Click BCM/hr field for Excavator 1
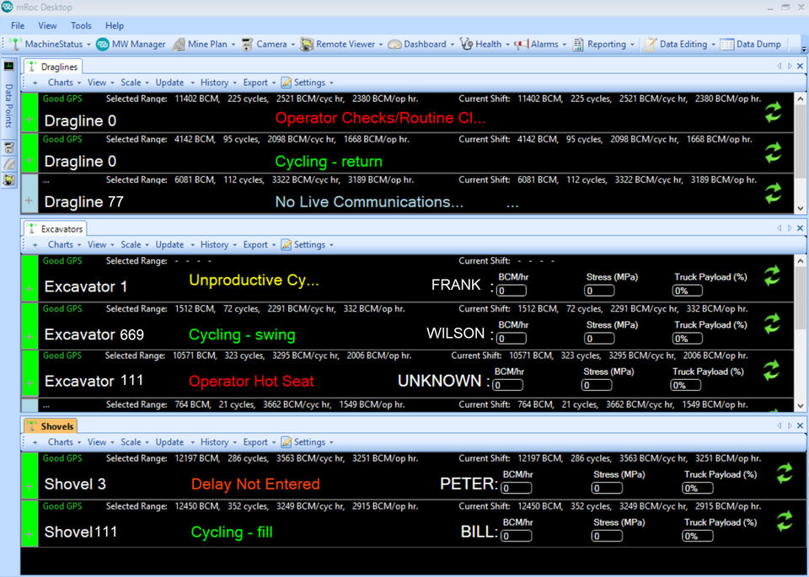Screen dimensions: 809x577 pyautogui.click(x=512, y=291)
